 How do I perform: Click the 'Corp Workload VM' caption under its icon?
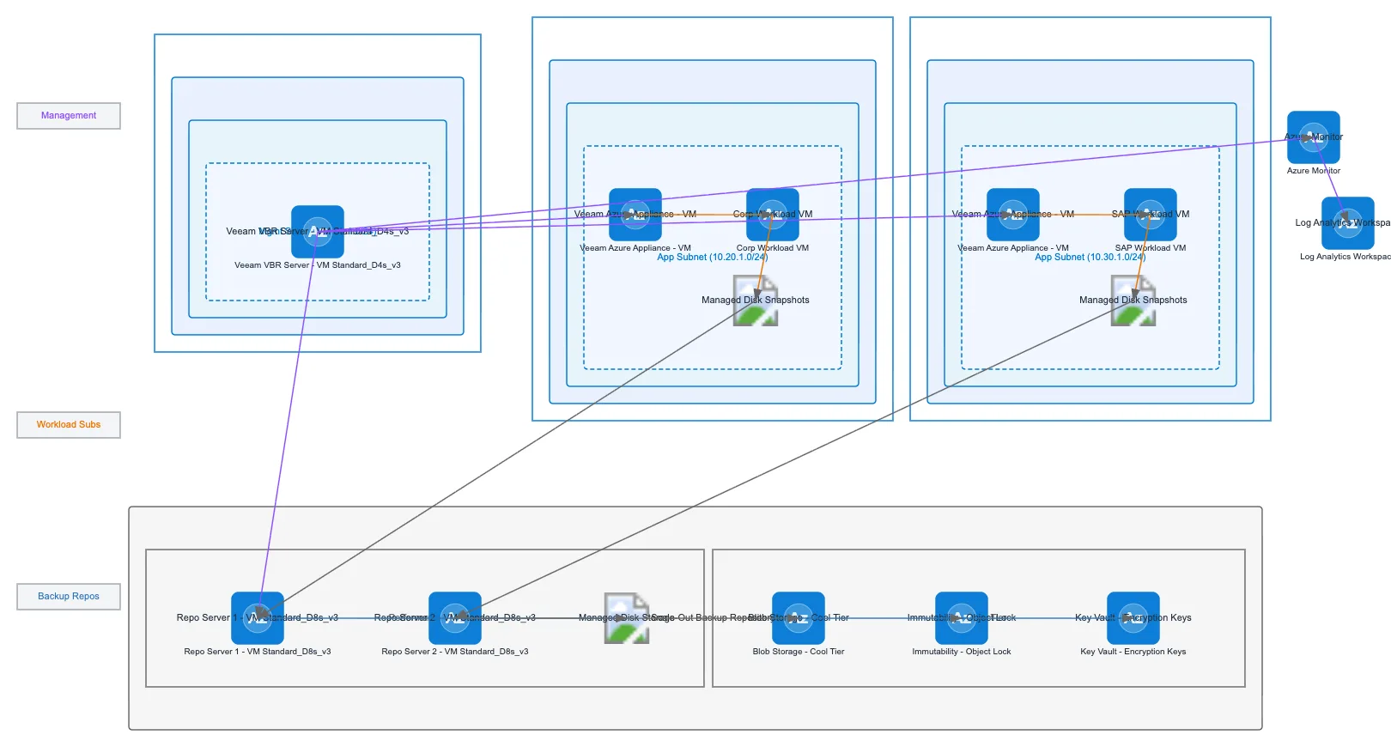pyautogui.click(x=773, y=248)
